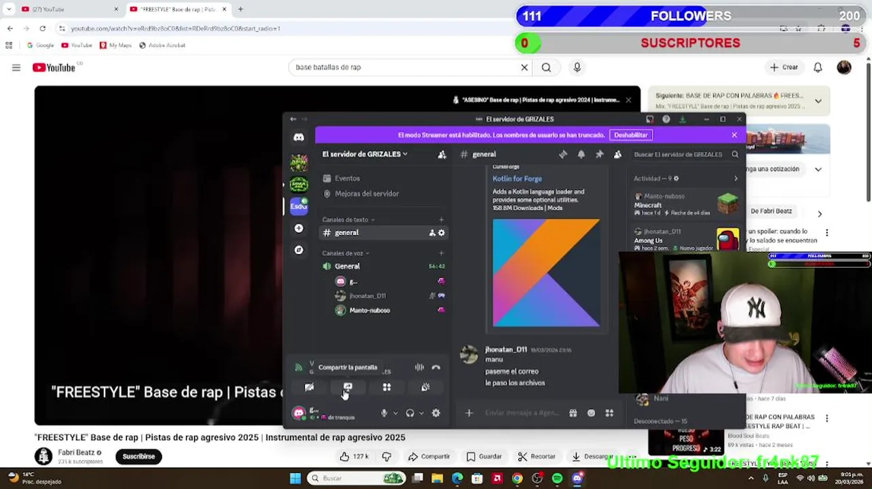The height and width of the screenshot is (489, 872).
Task: Open Discord user settings gear
Action: point(436,413)
